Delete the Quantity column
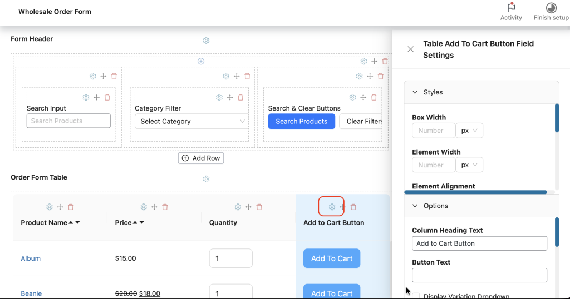570x299 pixels. [x=259, y=207]
